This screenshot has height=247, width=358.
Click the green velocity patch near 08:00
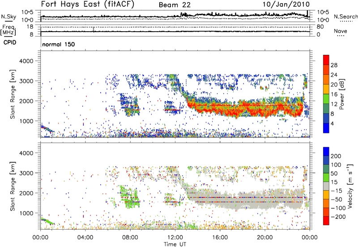(x=129, y=198)
